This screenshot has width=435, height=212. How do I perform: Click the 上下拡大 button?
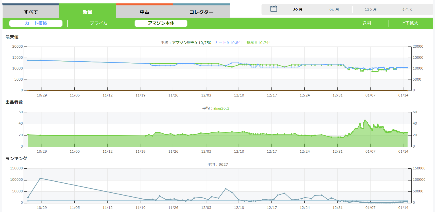point(409,23)
